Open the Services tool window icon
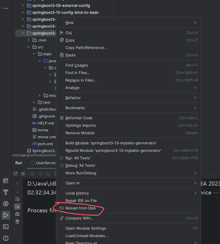The image size is (220, 244). click(6, 204)
